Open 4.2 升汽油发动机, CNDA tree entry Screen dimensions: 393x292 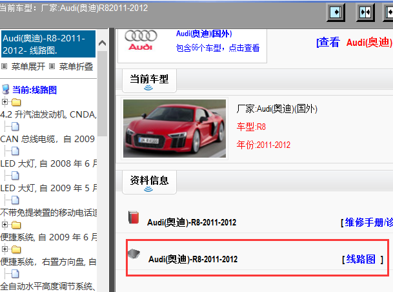coord(48,114)
